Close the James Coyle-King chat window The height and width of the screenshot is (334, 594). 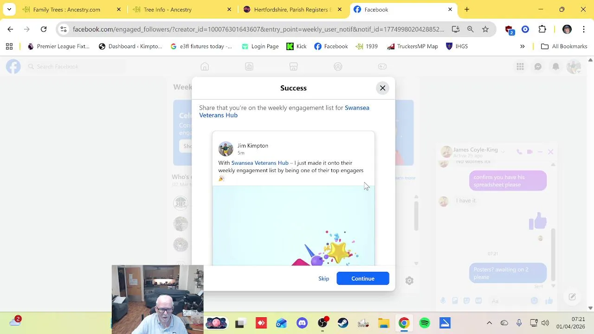(550, 152)
